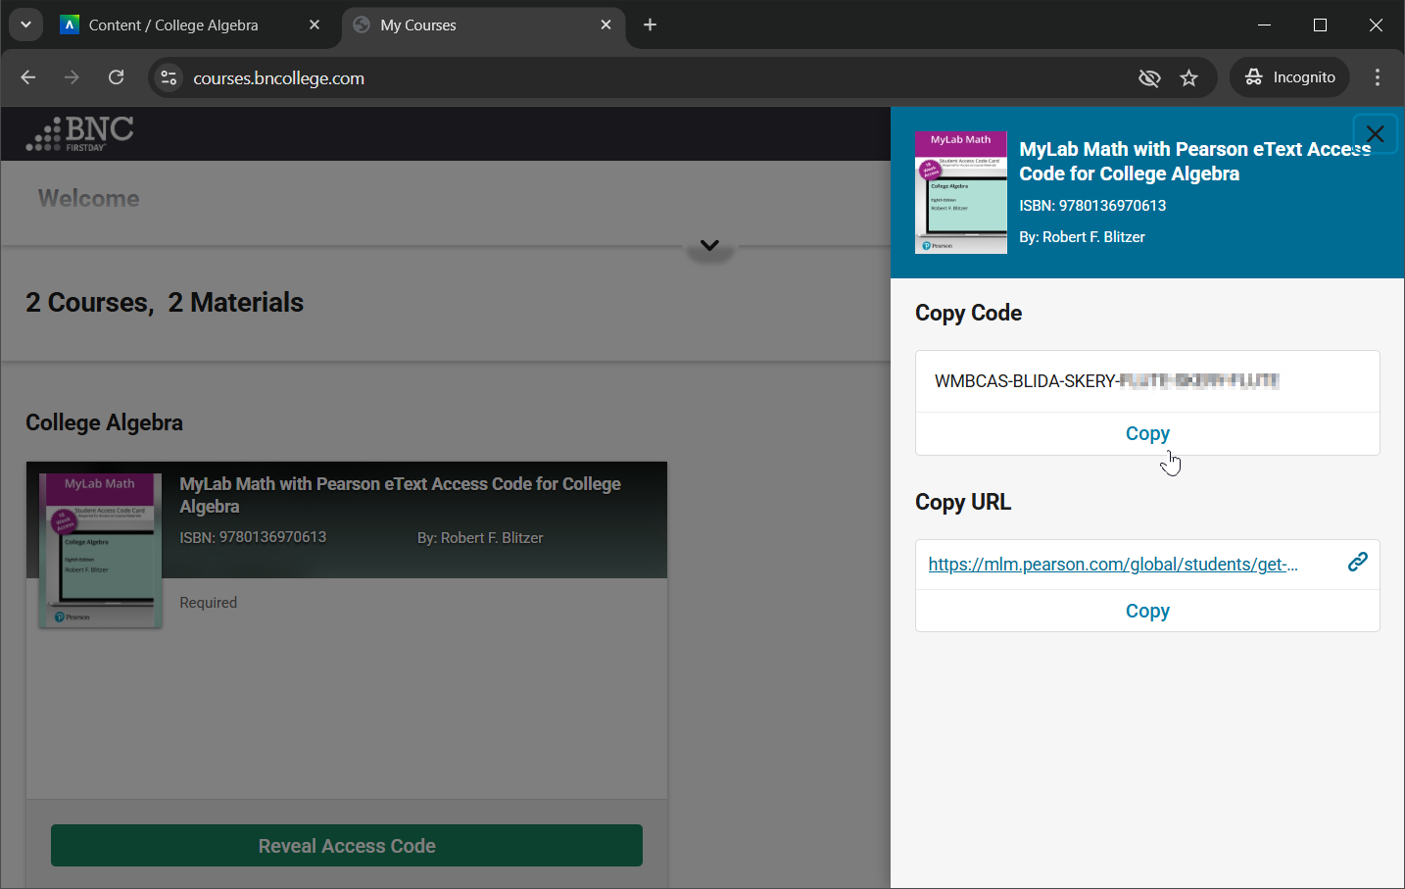Close the Content / College Algebra tab
1405x889 pixels.
pyautogui.click(x=315, y=25)
